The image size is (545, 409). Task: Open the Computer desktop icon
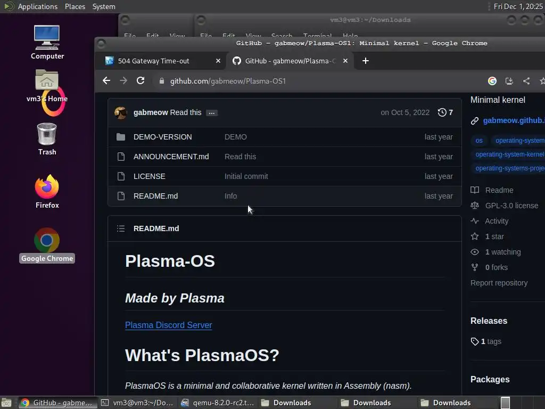(47, 43)
